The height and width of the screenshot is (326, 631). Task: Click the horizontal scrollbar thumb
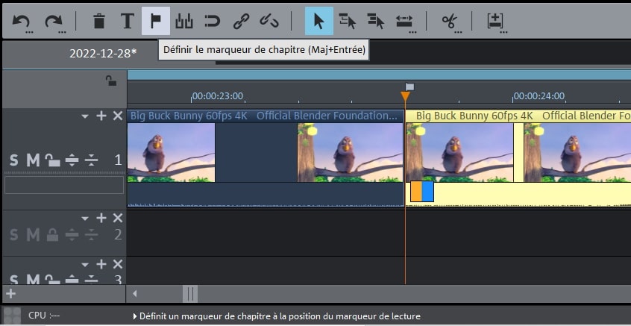190,294
